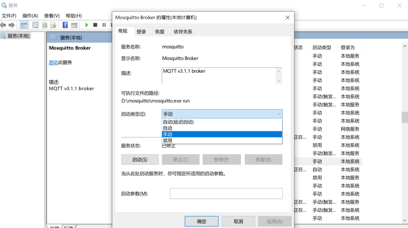Click description box scroll up arrow
408x228 pixels.
click(279, 71)
